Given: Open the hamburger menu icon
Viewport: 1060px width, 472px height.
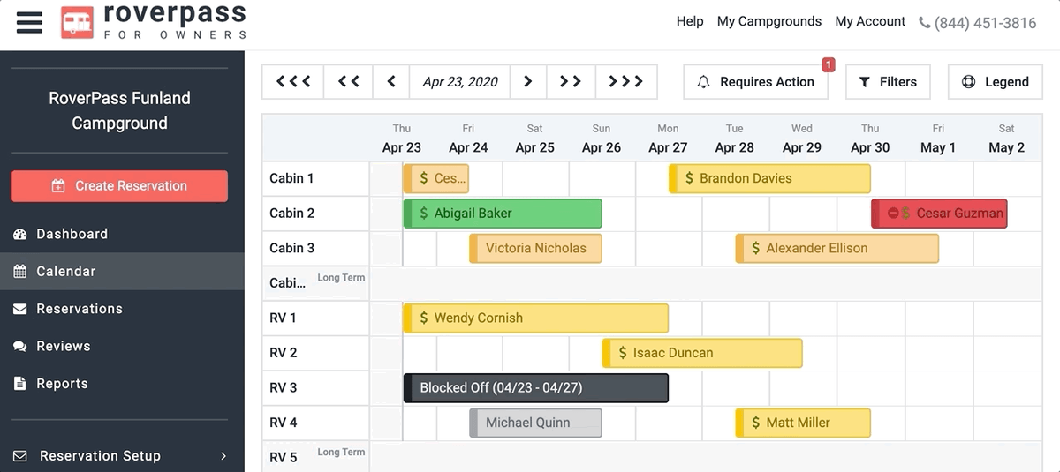Looking at the screenshot, I should pyautogui.click(x=29, y=22).
